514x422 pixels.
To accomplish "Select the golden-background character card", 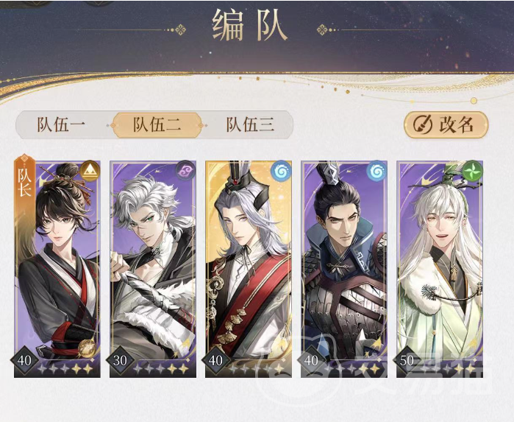I will click(x=249, y=269).
